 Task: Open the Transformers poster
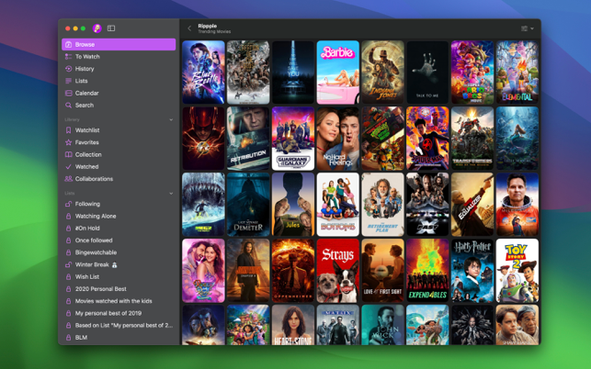tap(472, 139)
